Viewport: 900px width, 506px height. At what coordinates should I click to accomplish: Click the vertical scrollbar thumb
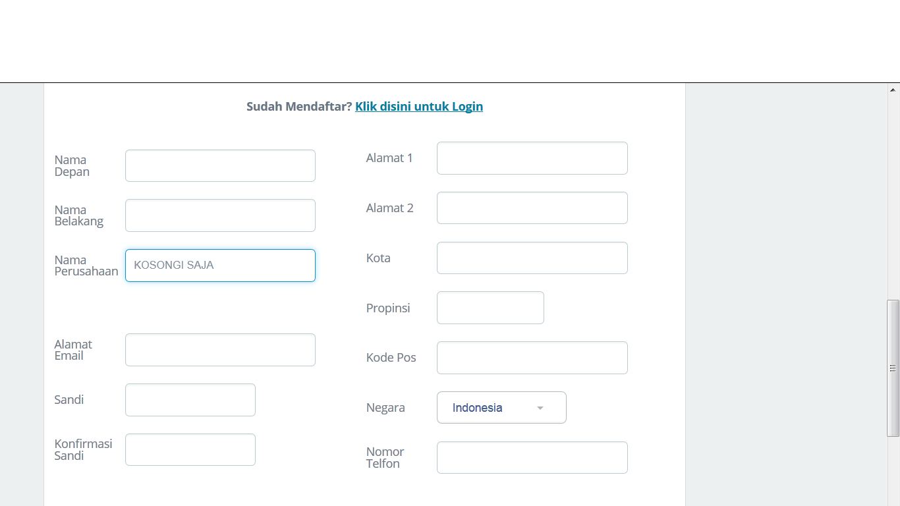(x=893, y=368)
